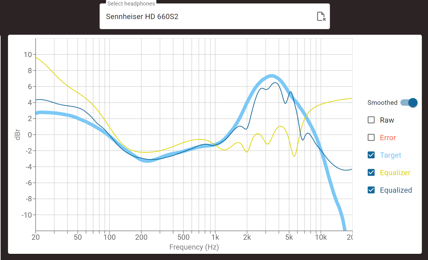Open the file import icon in headphone selector
428x260 pixels.
click(321, 16)
